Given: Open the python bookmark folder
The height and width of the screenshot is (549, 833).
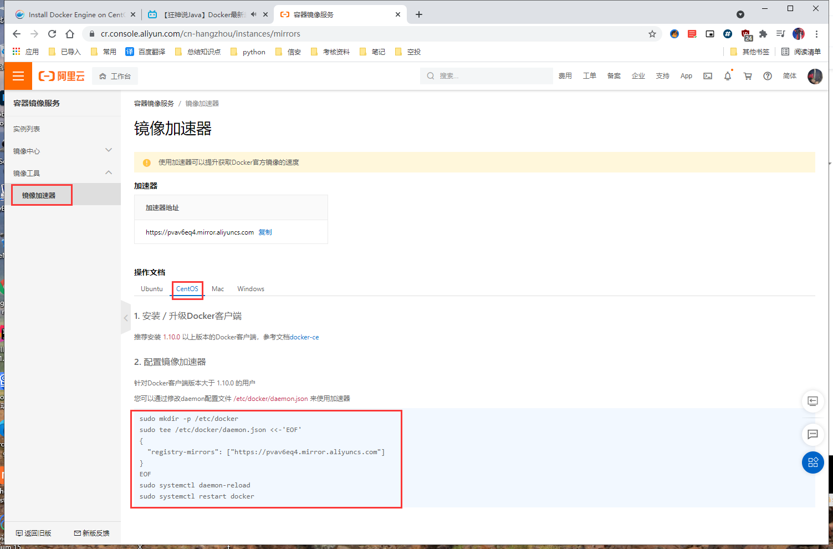Looking at the screenshot, I should pos(248,52).
